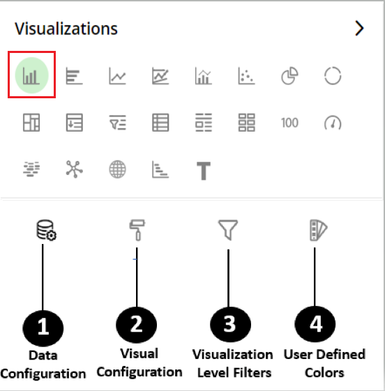The height and width of the screenshot is (391, 385).
Task: Open Visualization Level Filters funnel tab
Action: pos(228,230)
